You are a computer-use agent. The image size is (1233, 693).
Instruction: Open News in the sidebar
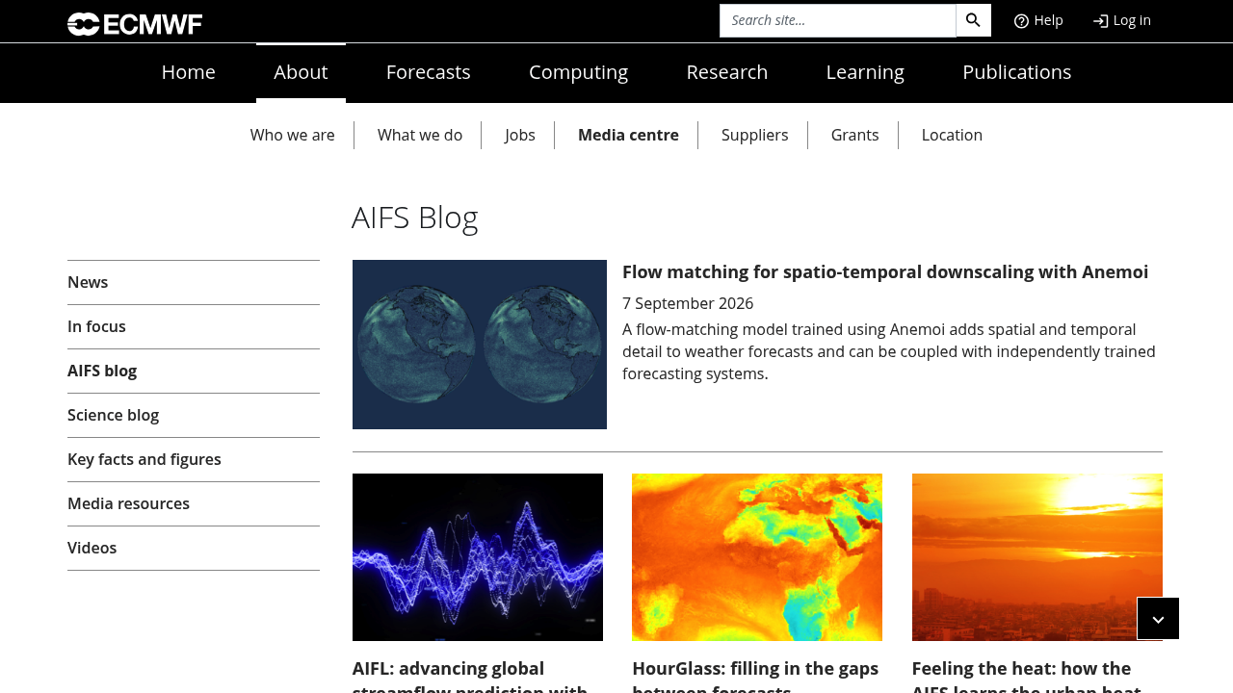[194, 282]
